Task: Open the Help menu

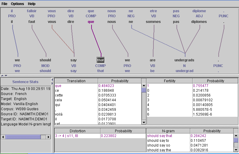Action: tap(31, 4)
